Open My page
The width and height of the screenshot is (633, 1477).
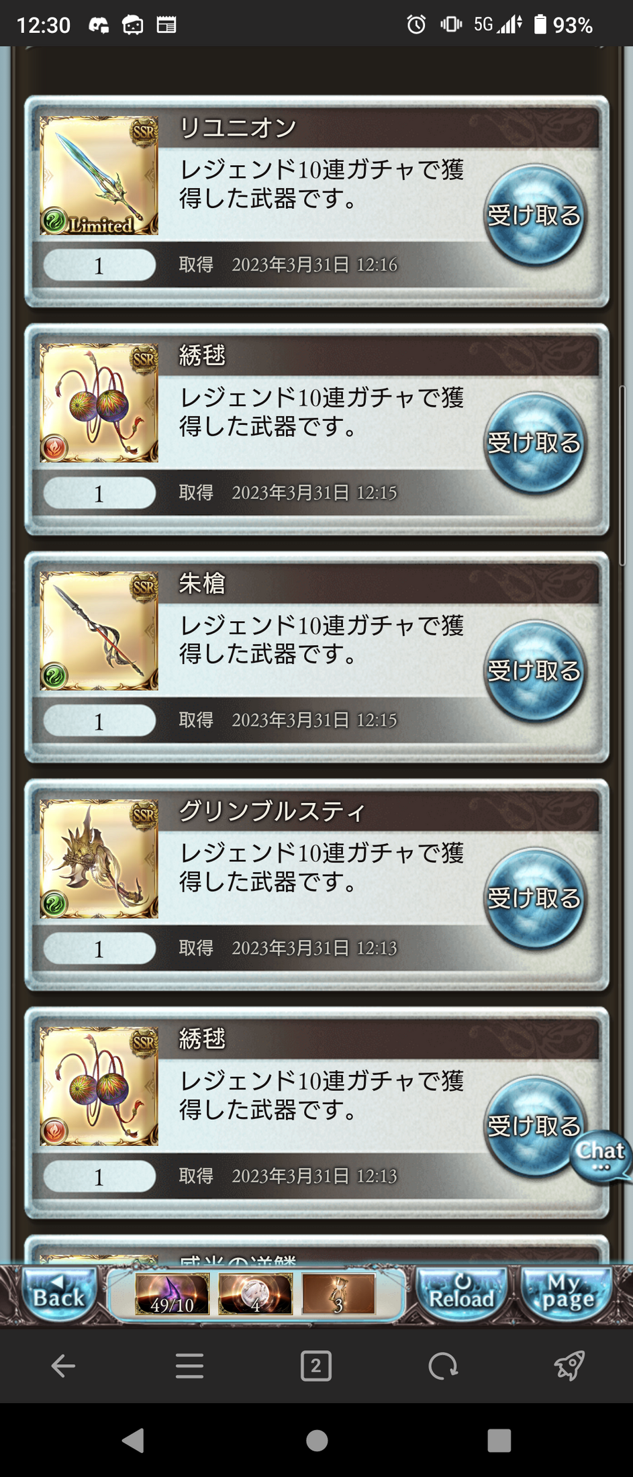[568, 1295]
